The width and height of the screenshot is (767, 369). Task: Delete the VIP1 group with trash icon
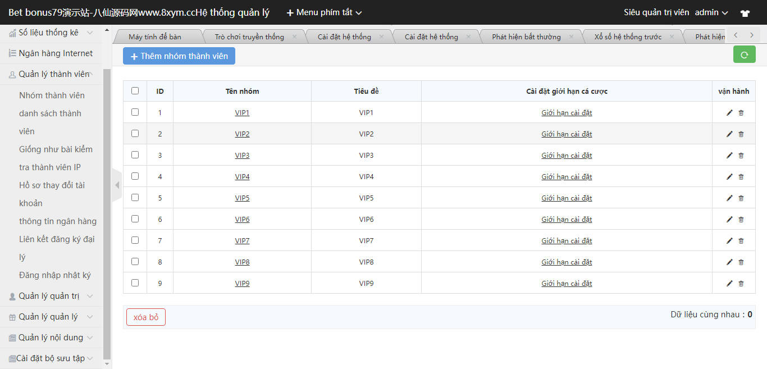[x=741, y=113]
